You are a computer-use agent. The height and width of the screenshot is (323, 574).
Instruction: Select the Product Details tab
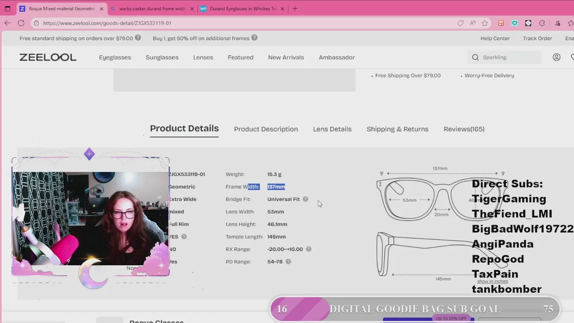tap(184, 128)
